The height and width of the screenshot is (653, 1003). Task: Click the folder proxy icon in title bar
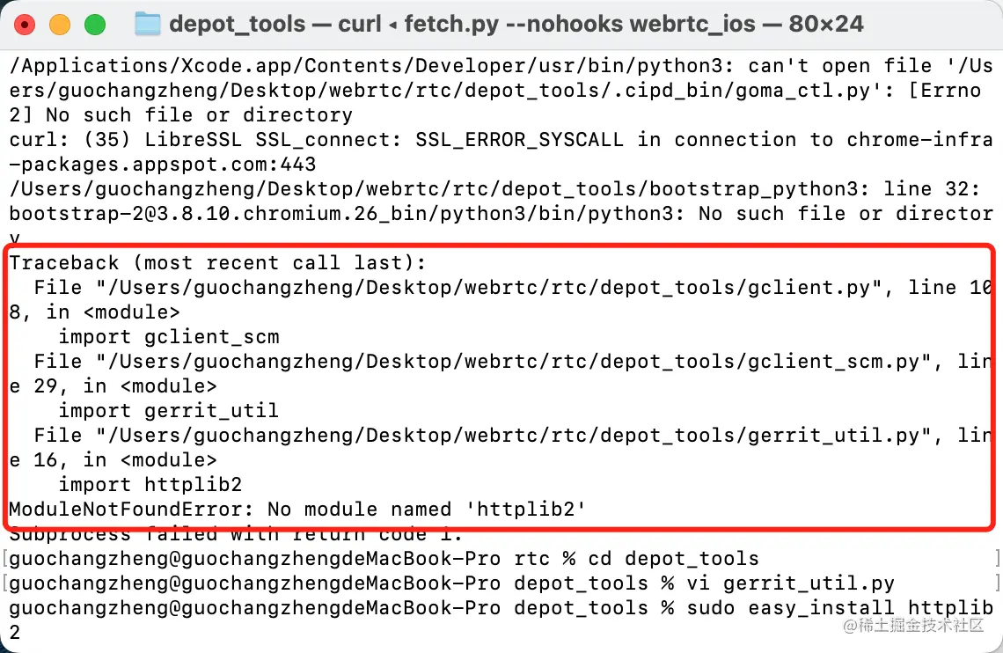click(147, 25)
